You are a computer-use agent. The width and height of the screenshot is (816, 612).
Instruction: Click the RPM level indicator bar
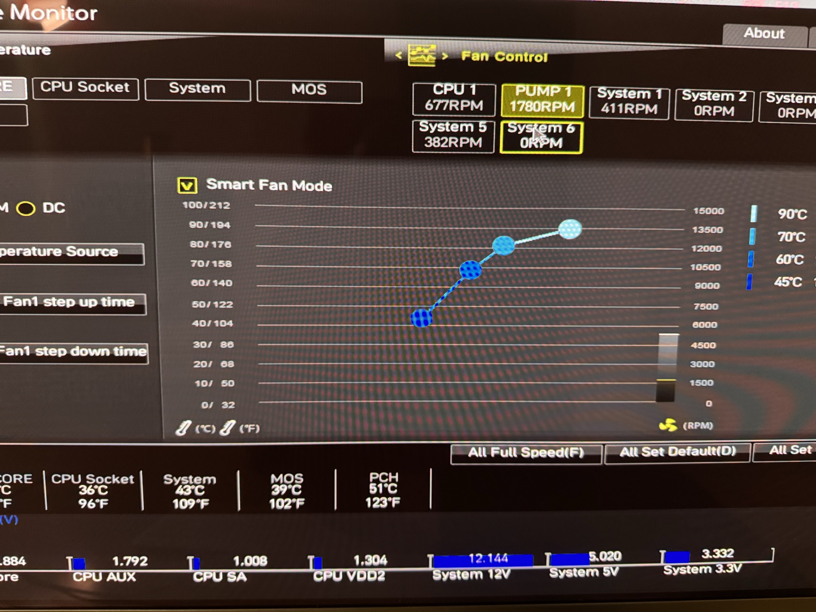tap(667, 368)
